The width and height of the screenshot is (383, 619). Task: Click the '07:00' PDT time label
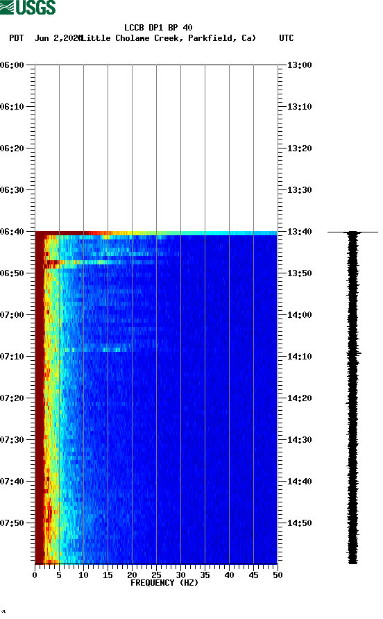12,315
